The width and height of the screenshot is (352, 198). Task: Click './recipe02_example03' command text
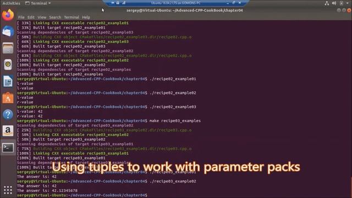point(173,107)
